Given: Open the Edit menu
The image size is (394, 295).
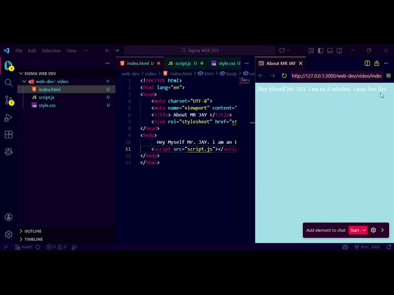Looking at the screenshot, I should pos(32,50).
